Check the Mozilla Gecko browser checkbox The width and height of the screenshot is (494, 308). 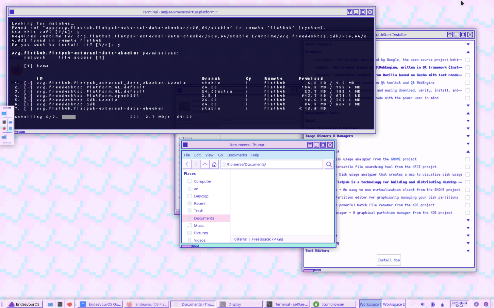(467, 75)
